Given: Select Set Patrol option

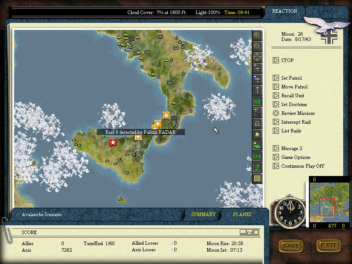Looking at the screenshot, I should [287, 78].
